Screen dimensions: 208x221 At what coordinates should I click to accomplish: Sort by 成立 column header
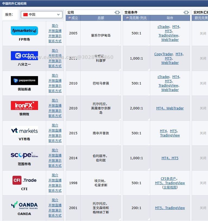coord(75,18)
